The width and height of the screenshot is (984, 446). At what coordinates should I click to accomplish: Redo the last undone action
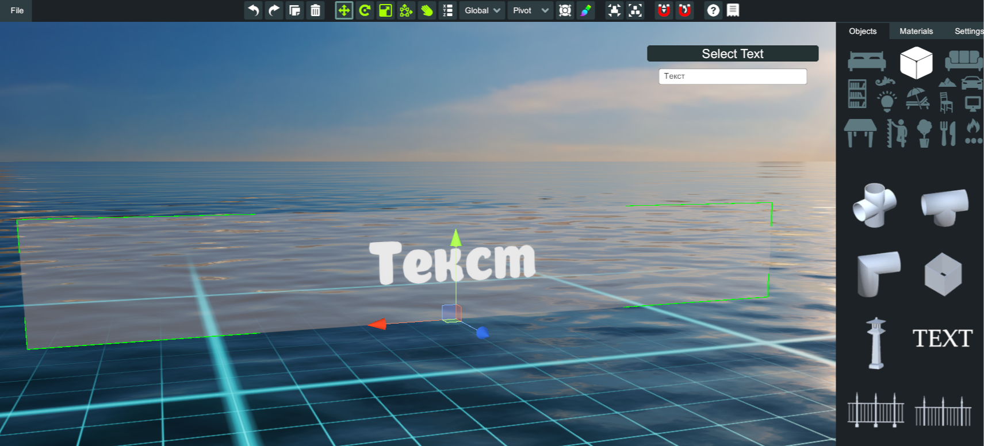[x=274, y=10]
